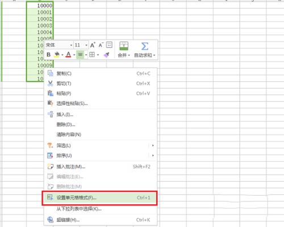Click the decrease font size A- icon
Image resolution: width=284 pixels, height=227 pixels.
coord(101,45)
